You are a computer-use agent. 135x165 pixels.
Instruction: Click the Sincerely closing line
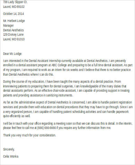pos(9,149)
